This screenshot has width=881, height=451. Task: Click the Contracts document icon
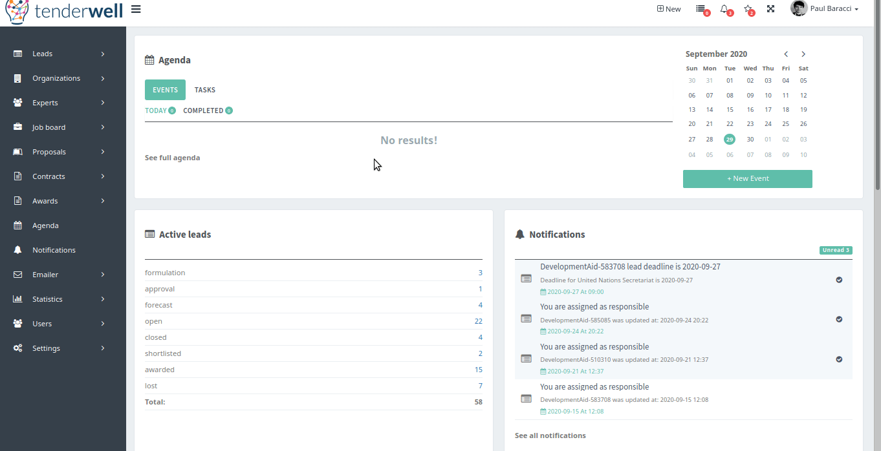coord(18,176)
